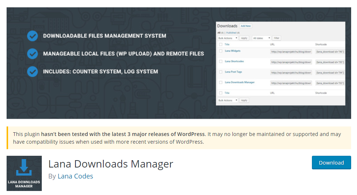Image resolution: width=357 pixels, height=195 pixels.
Task: Click the shortcode field with id="95"
Action: coord(330,62)
